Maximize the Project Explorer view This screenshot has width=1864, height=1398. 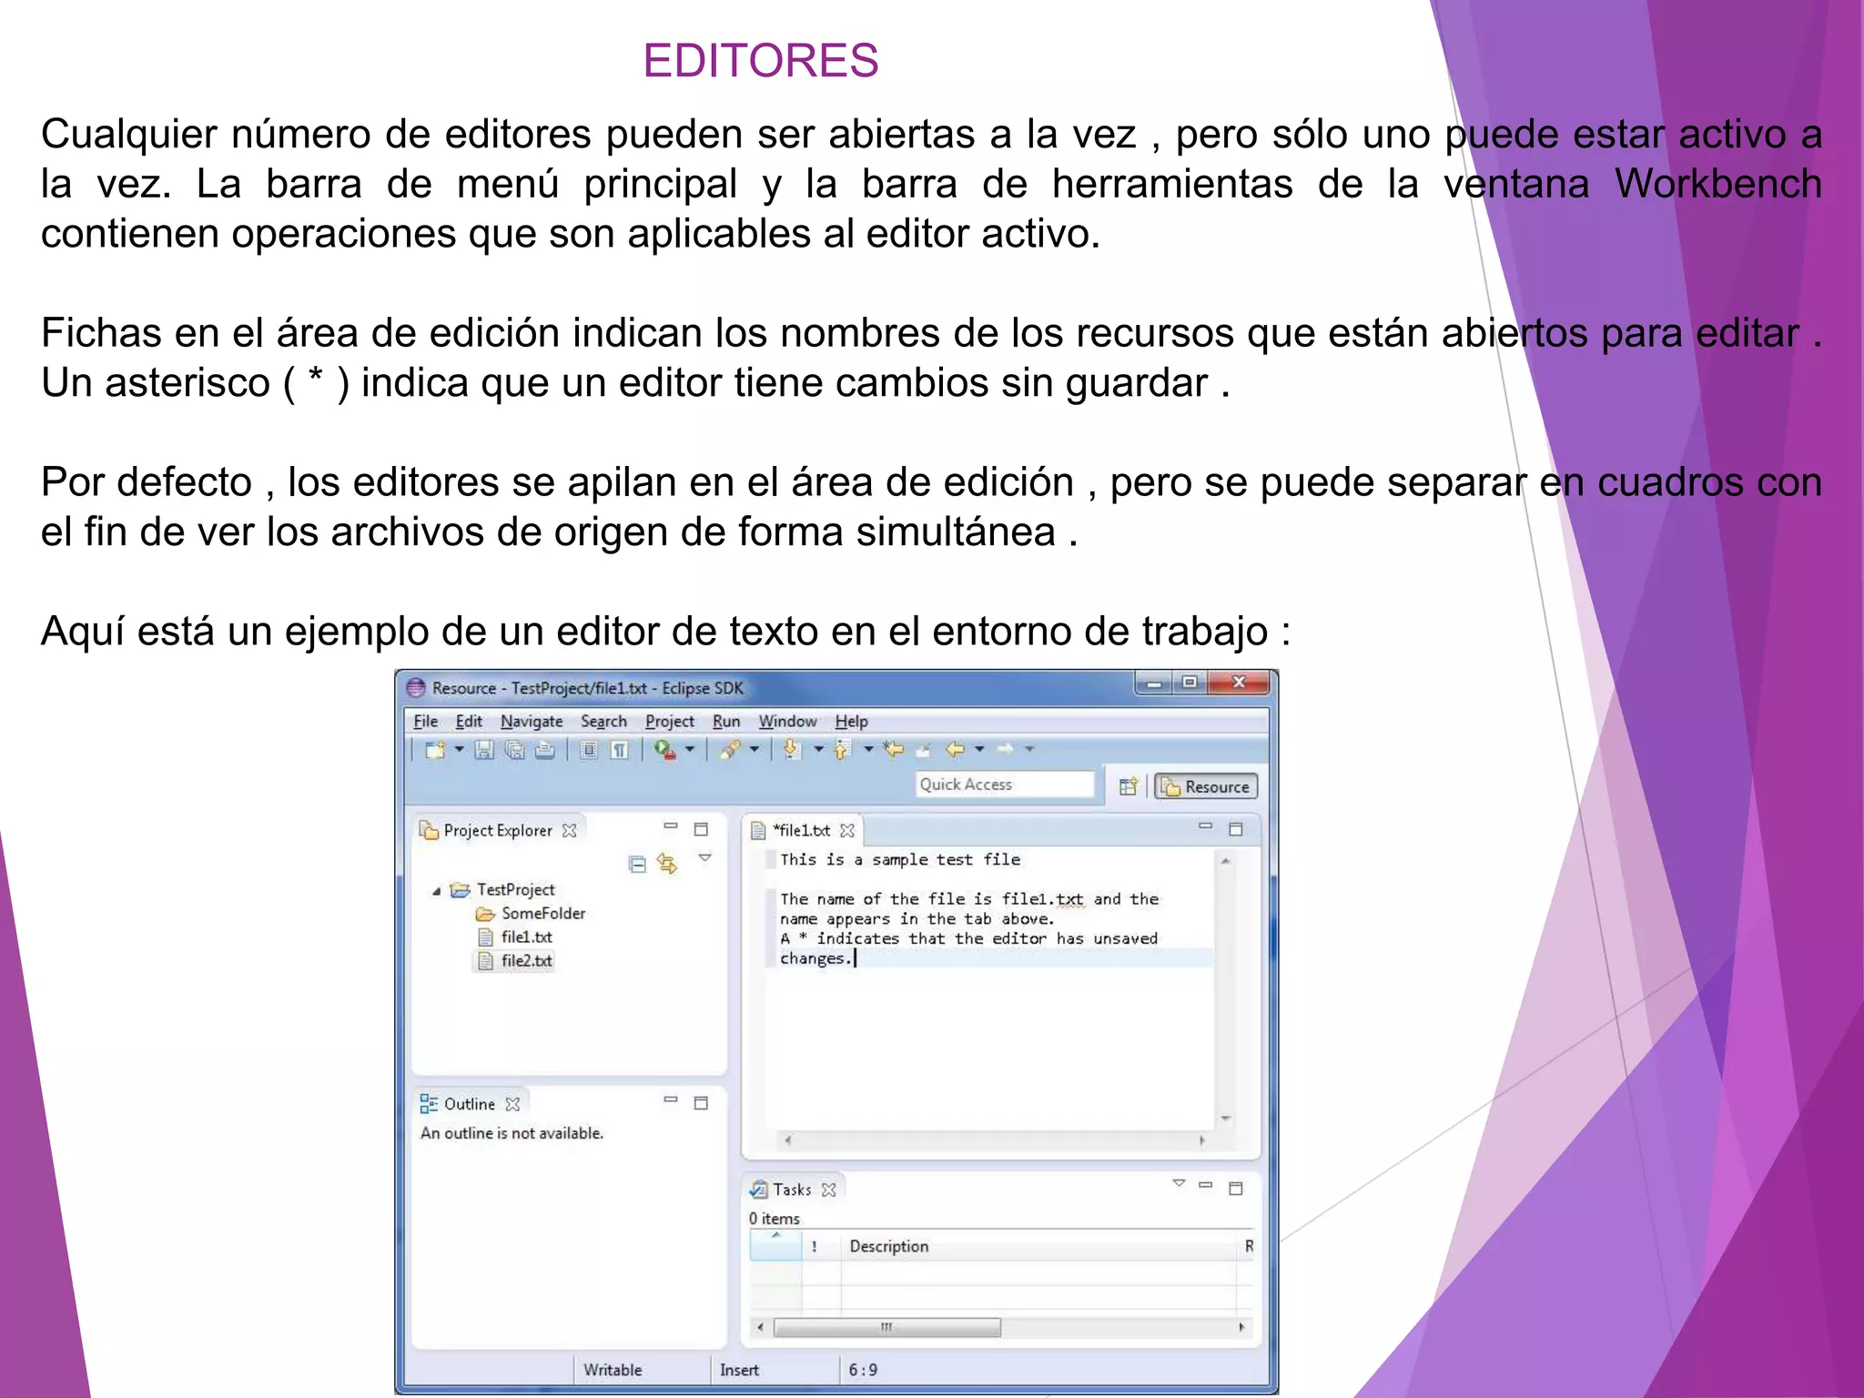(x=701, y=829)
